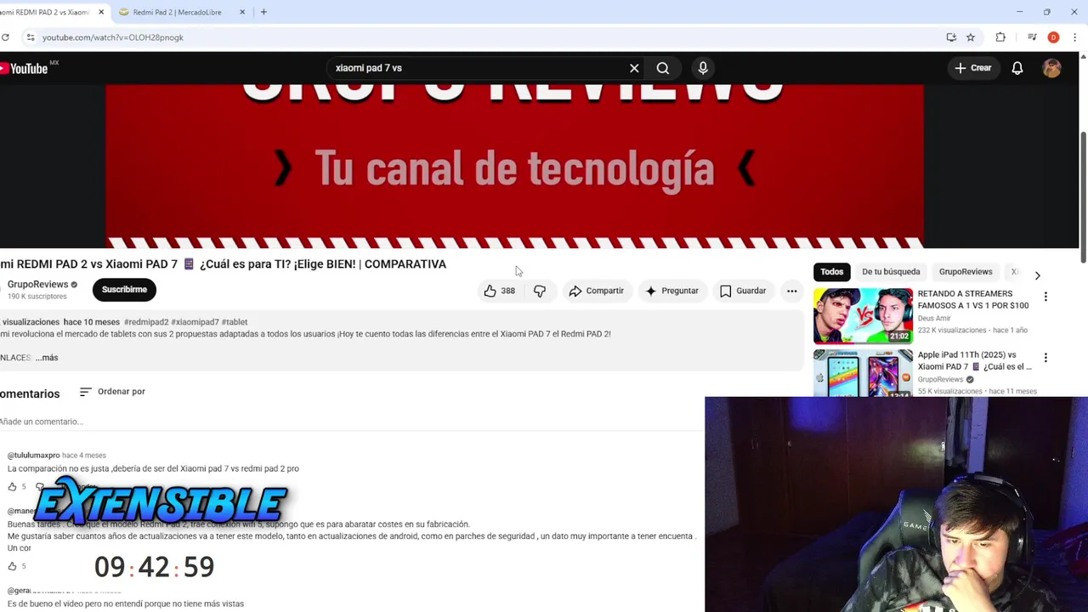Open the Deus Amir channel name
Screen dimensions: 1088x612
pos(934,318)
